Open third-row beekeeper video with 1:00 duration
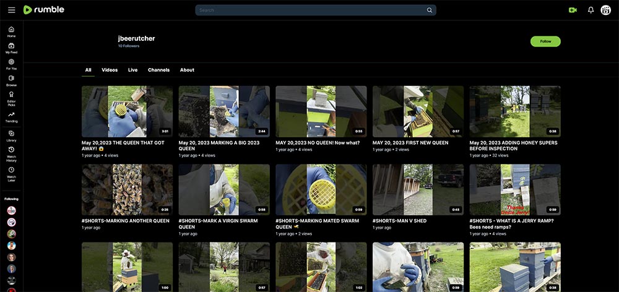 127,267
